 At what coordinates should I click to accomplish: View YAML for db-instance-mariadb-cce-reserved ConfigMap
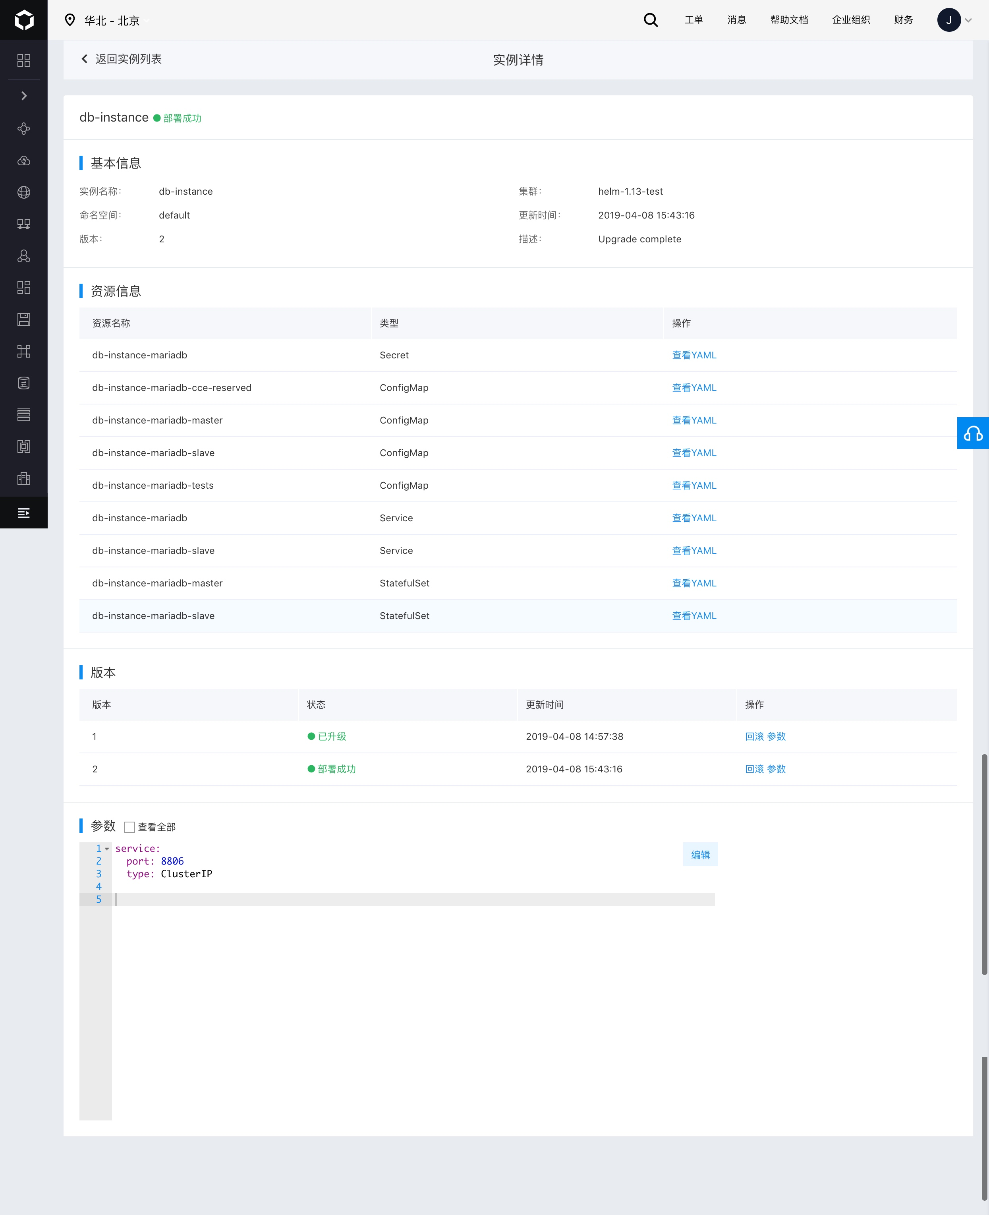click(694, 387)
